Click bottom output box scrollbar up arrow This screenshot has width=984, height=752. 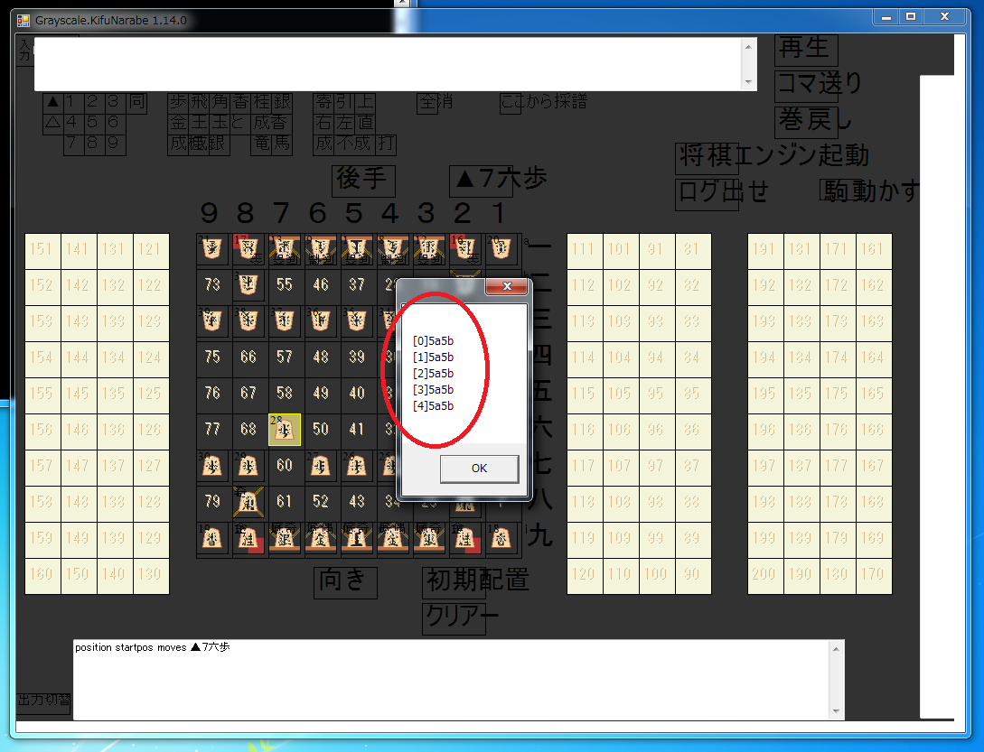pyautogui.click(x=836, y=648)
